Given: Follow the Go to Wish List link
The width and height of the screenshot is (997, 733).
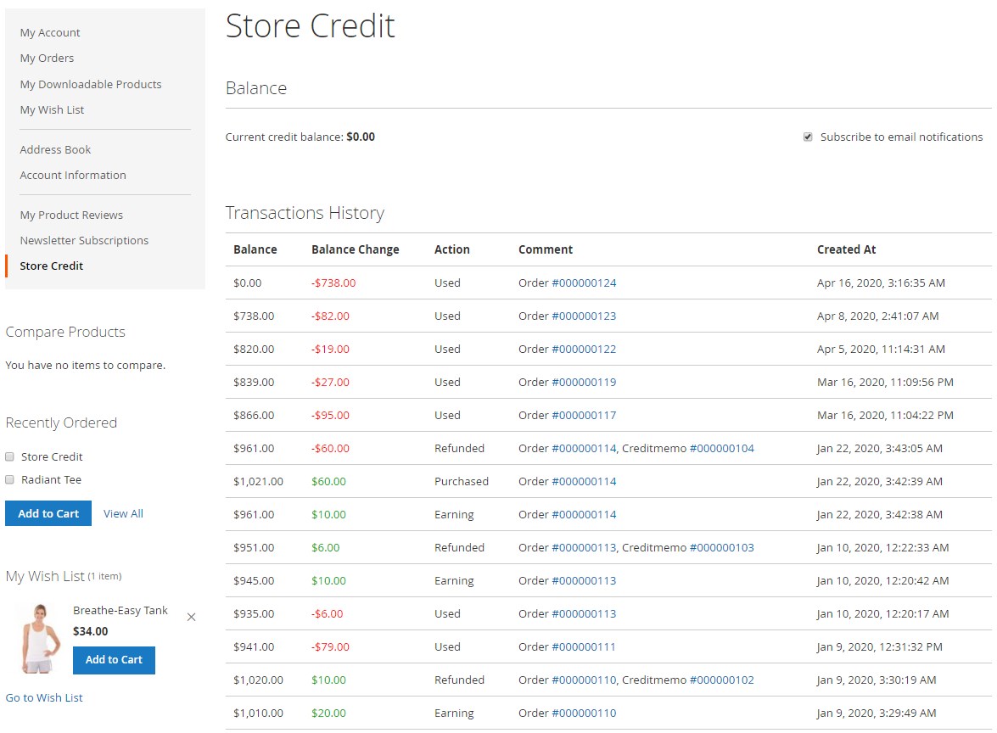Looking at the screenshot, I should (x=44, y=697).
